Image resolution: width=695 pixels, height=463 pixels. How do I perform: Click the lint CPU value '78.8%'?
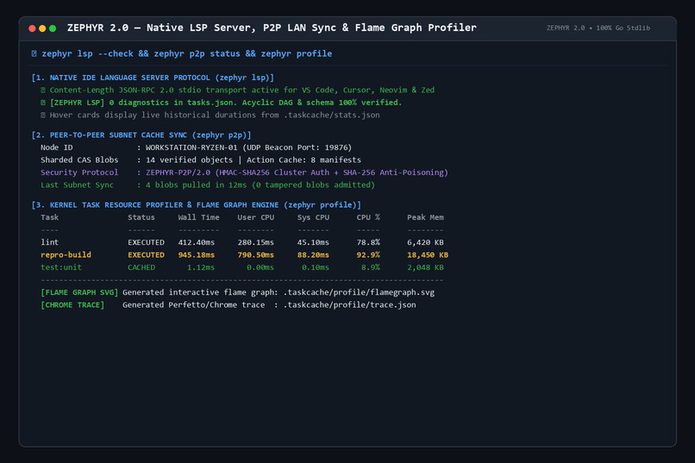pyautogui.click(x=368, y=242)
